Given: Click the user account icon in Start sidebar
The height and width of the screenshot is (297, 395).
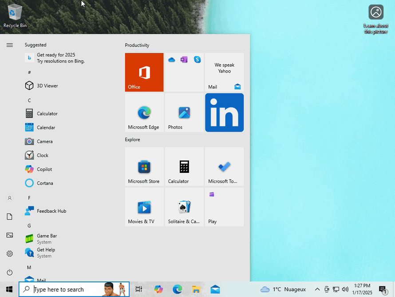Looking at the screenshot, I should (10, 198).
